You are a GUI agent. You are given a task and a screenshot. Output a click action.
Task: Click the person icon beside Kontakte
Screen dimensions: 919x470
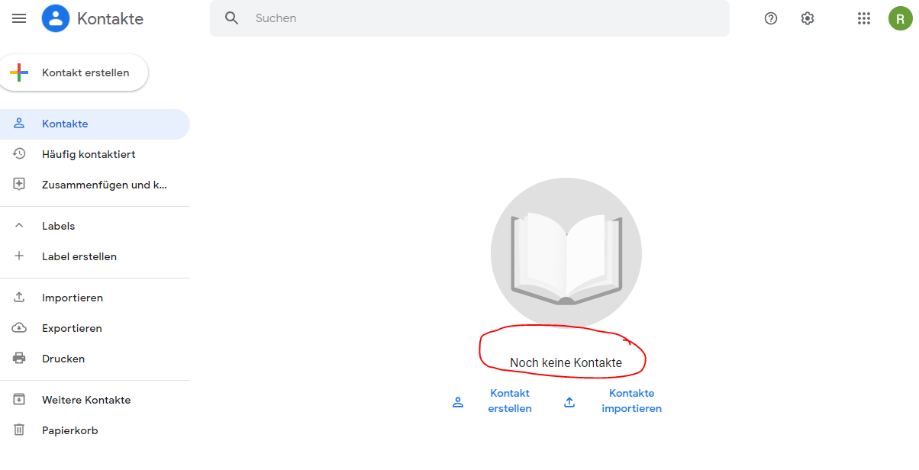[x=19, y=123]
